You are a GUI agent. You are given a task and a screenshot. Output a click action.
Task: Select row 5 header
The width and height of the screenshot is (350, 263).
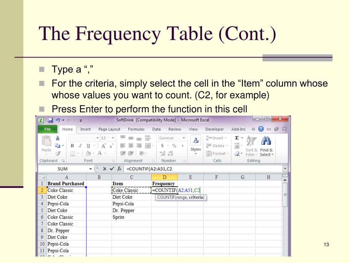point(42,211)
